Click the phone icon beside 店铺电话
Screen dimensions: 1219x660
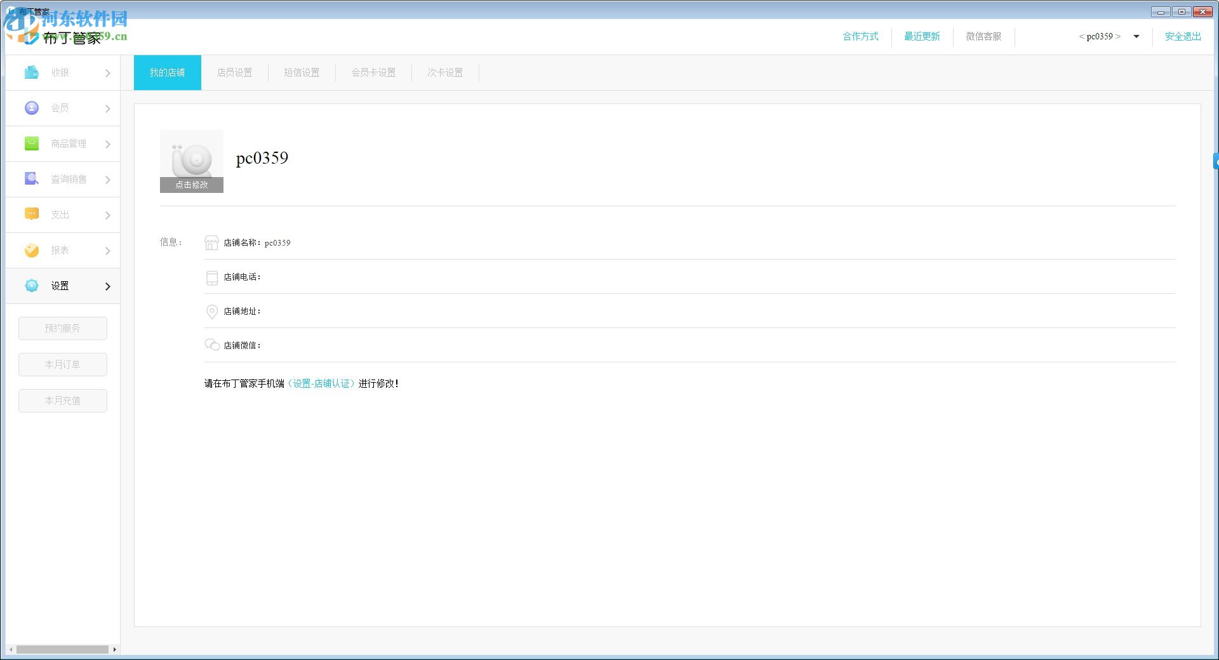click(x=212, y=277)
